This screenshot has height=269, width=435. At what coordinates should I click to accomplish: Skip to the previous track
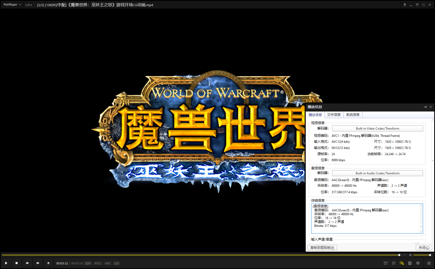click(27, 263)
